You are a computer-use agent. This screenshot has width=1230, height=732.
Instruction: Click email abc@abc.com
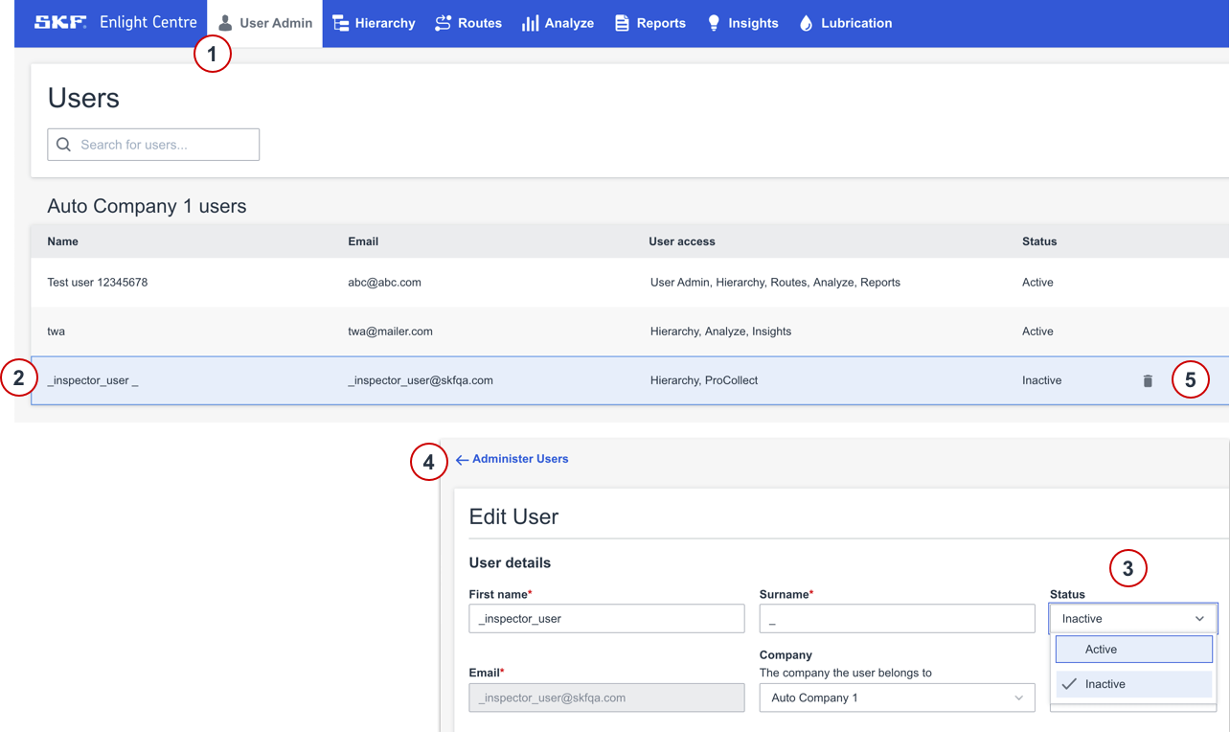(x=385, y=283)
